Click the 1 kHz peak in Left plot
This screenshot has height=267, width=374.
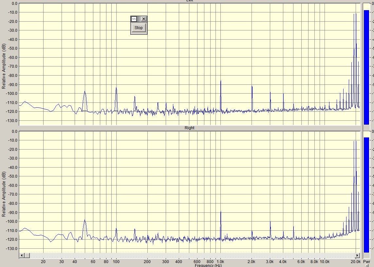tap(221, 95)
